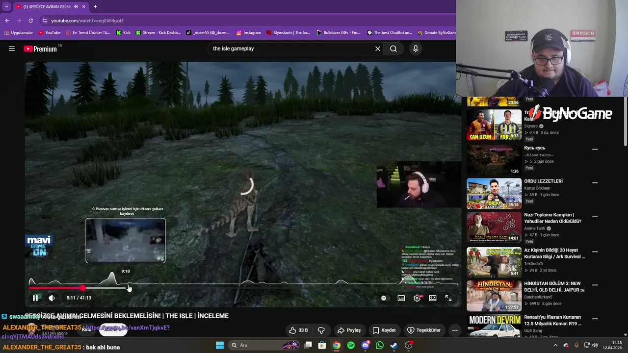Open Spotify from the taskbar
The image size is (628, 353).
tap(351, 345)
